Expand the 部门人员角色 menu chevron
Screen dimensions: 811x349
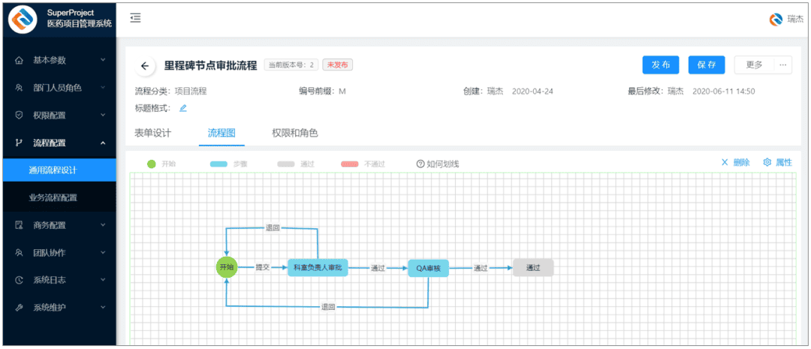pyautogui.click(x=103, y=87)
